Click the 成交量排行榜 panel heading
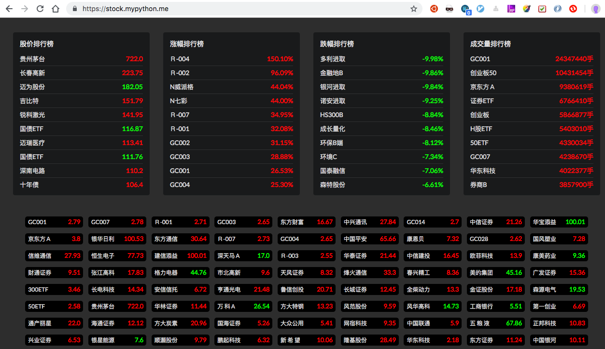The image size is (605, 349). 491,44
